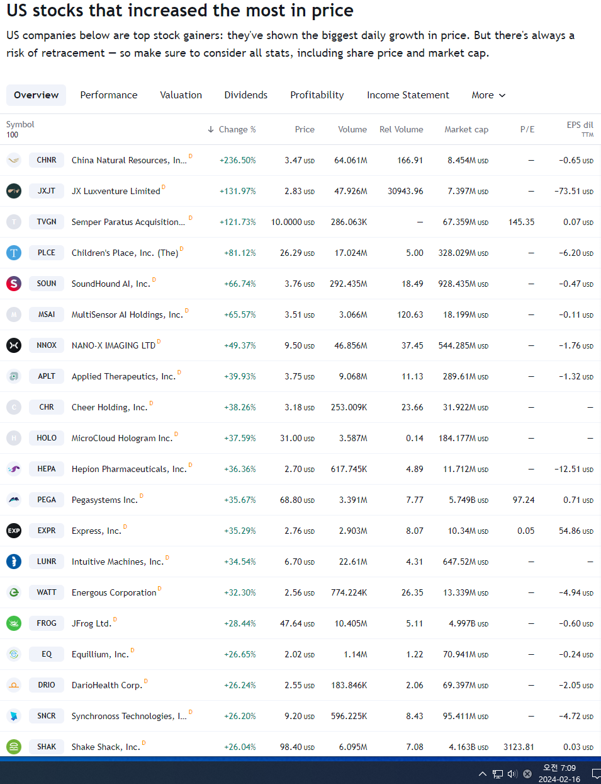Open the taskbar volume speaker icon
This screenshot has width=601, height=784.
tap(512, 774)
